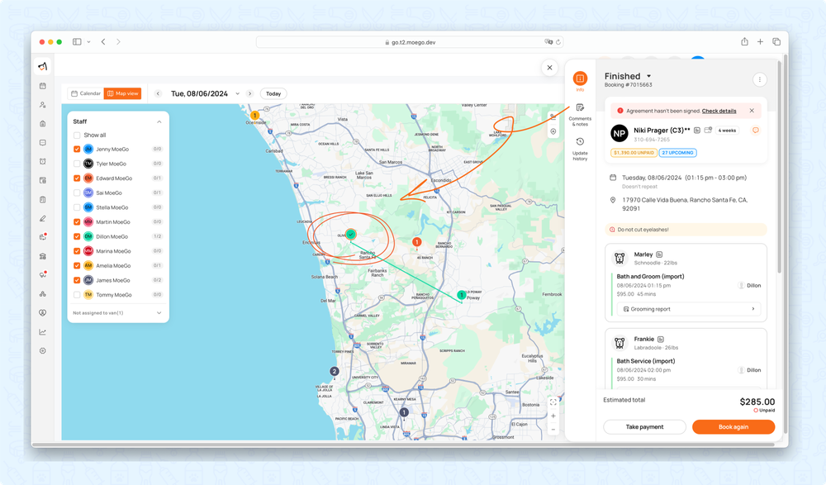Open the calendar icon in the left sidebar
The height and width of the screenshot is (485, 826).
(43, 86)
